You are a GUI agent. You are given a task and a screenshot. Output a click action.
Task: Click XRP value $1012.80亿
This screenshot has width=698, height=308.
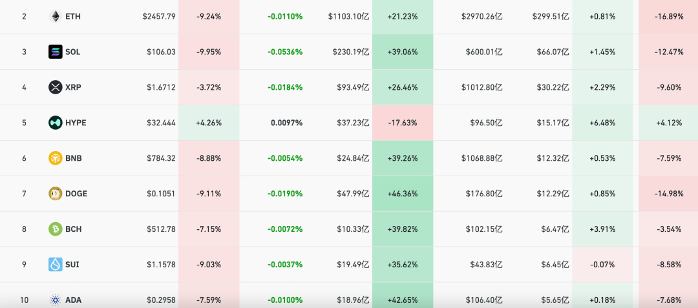(x=481, y=87)
